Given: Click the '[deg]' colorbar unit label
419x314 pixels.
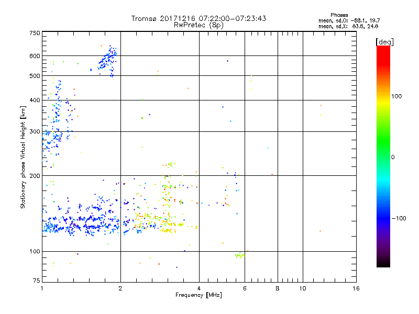Looking at the screenshot, I should tap(384, 42).
